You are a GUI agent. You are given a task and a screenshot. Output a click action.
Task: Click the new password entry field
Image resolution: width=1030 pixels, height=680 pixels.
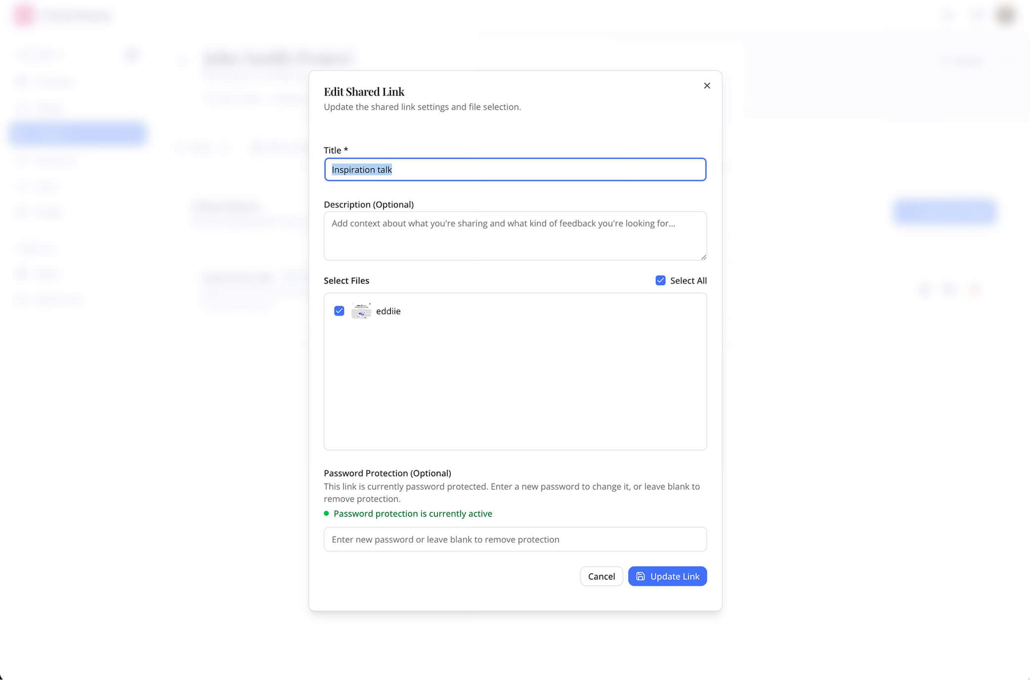tap(515, 539)
